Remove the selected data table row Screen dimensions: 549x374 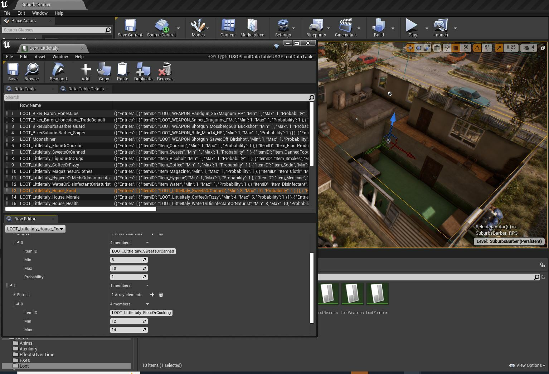[165, 72]
